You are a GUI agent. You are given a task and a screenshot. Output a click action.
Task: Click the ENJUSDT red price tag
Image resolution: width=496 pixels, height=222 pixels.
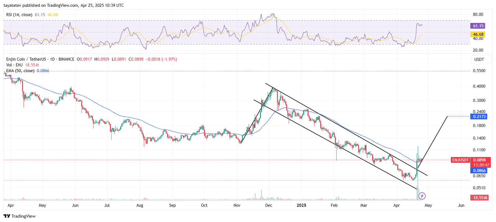460,160
